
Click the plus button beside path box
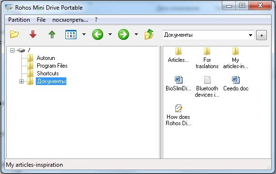(261, 35)
